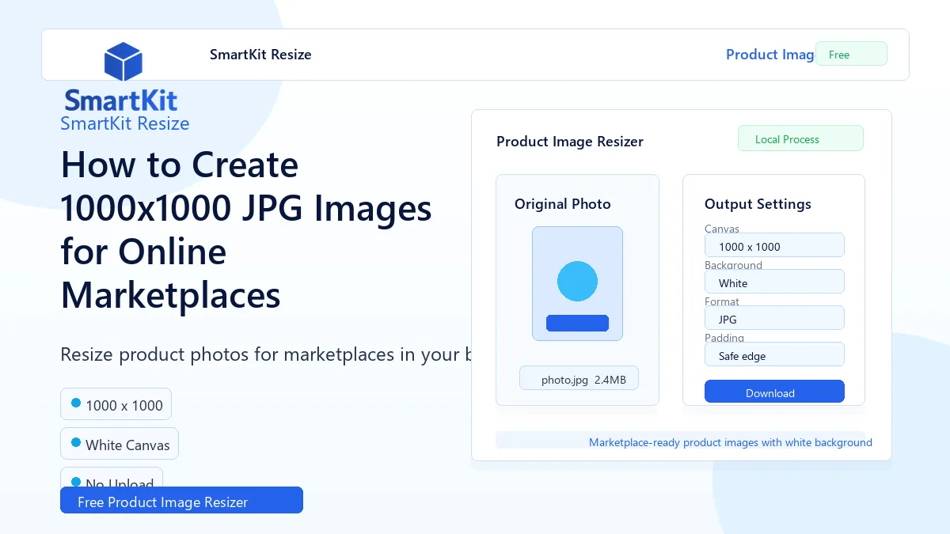
Task: Click the How to Create 1000x1000 headline
Action: click(x=246, y=230)
